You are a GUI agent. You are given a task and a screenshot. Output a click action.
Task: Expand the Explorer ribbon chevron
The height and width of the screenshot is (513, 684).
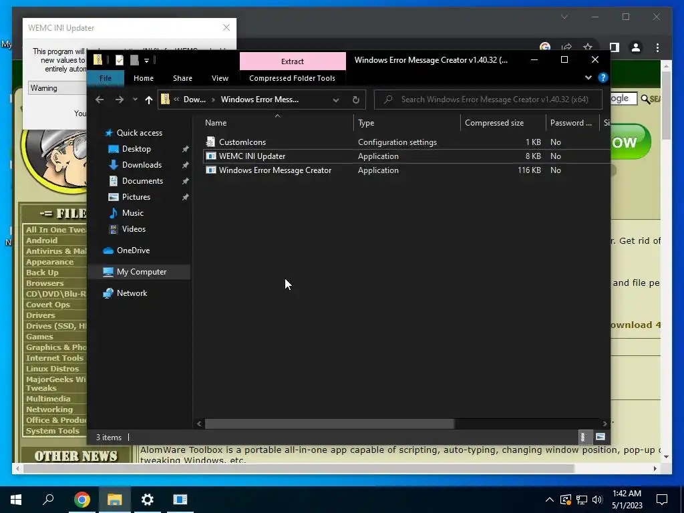pyautogui.click(x=588, y=77)
